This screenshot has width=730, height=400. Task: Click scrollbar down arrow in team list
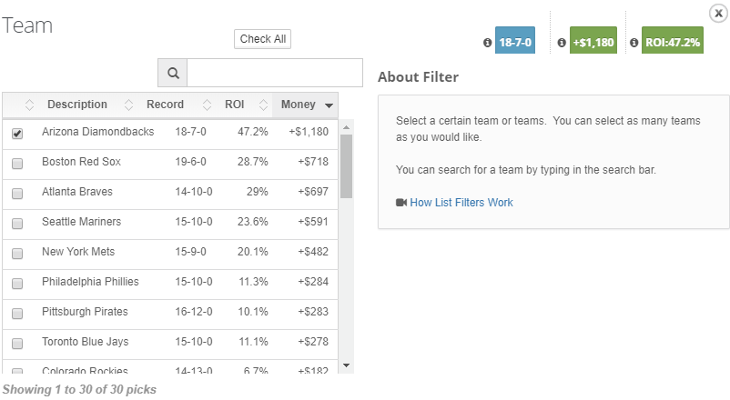coord(346,365)
